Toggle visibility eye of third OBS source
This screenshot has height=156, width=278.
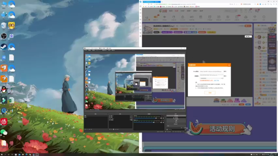pyautogui.click(x=130, y=119)
